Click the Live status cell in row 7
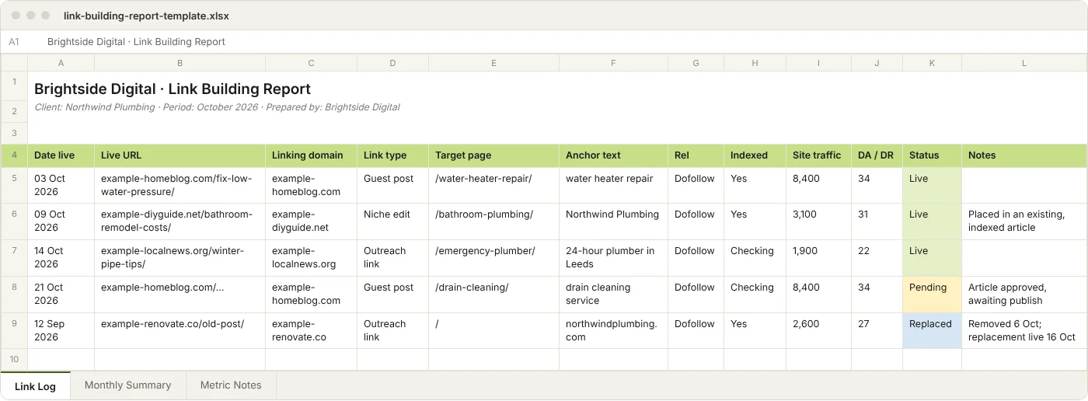The image size is (1088, 401). coord(932,258)
